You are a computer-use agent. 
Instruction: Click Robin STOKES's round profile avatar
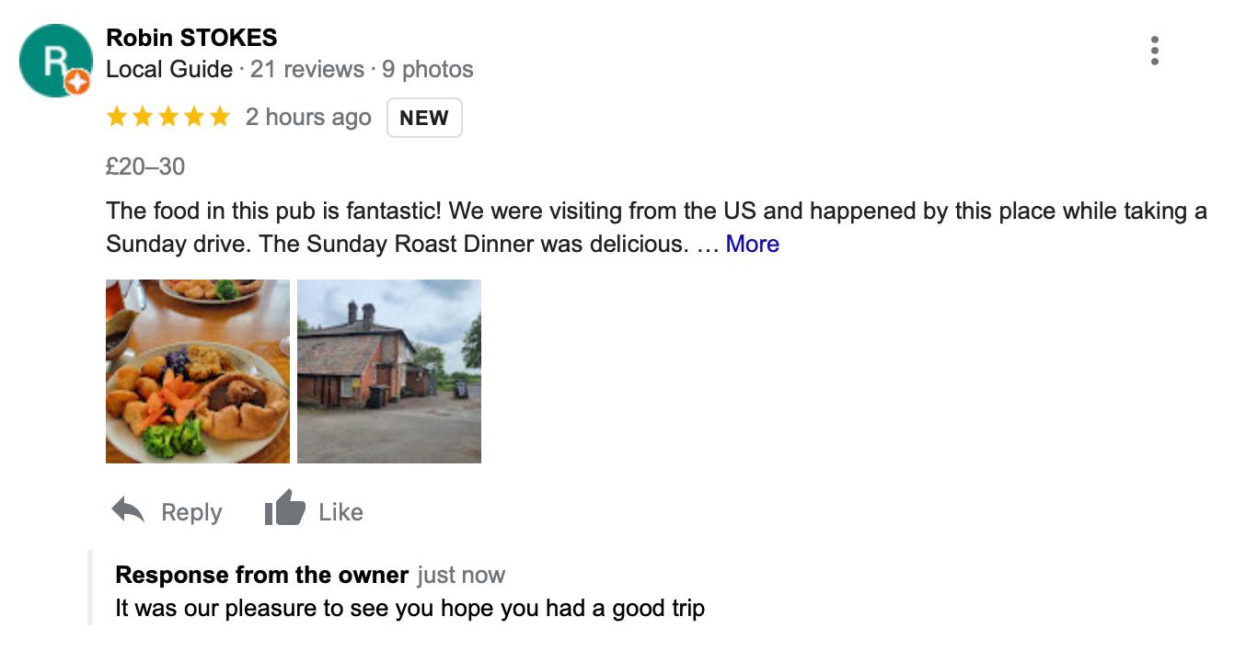(54, 59)
